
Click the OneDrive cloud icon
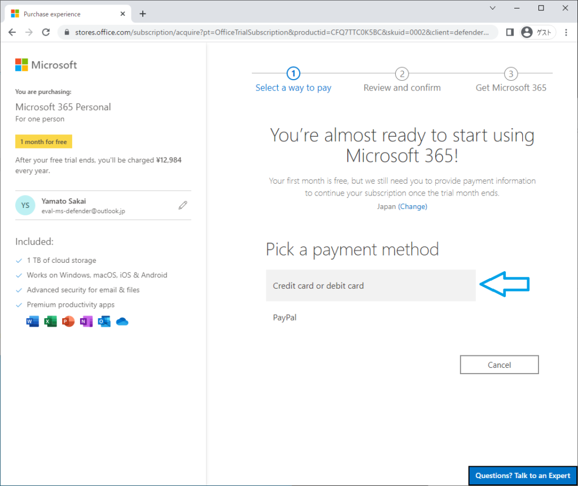click(x=122, y=320)
